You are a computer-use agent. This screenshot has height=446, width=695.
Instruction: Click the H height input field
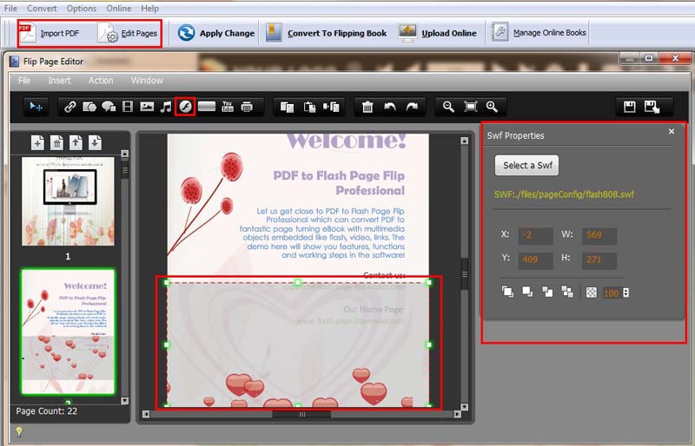[599, 260]
